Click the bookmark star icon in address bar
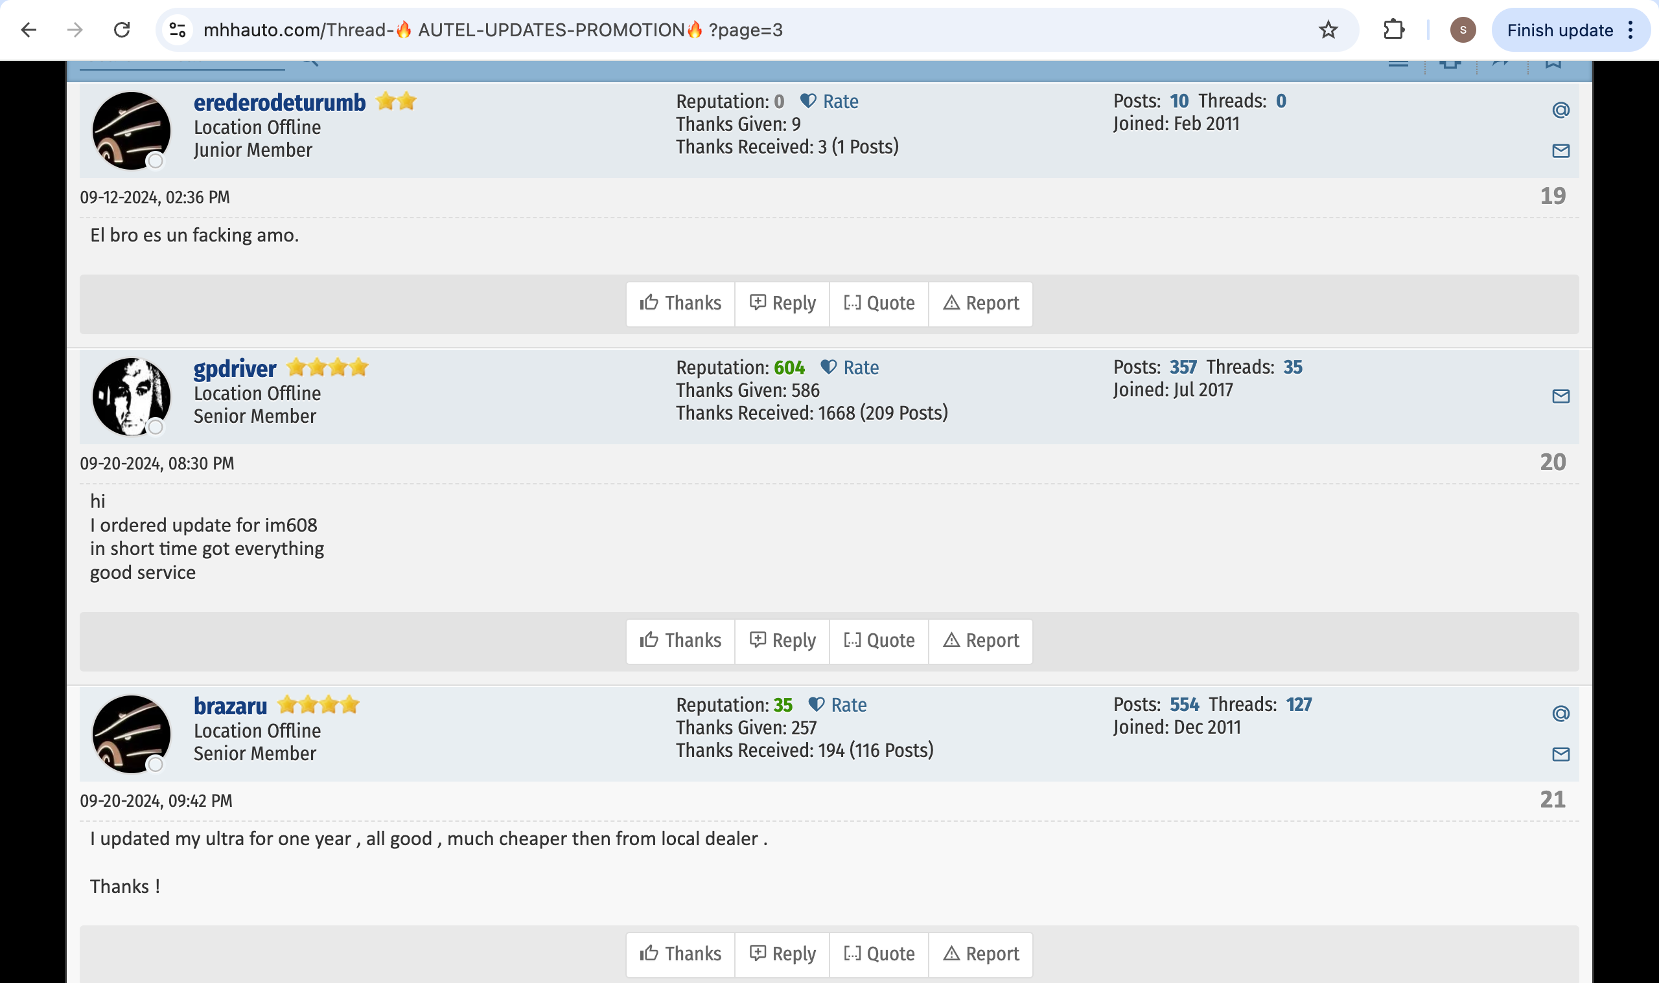 (x=1328, y=30)
